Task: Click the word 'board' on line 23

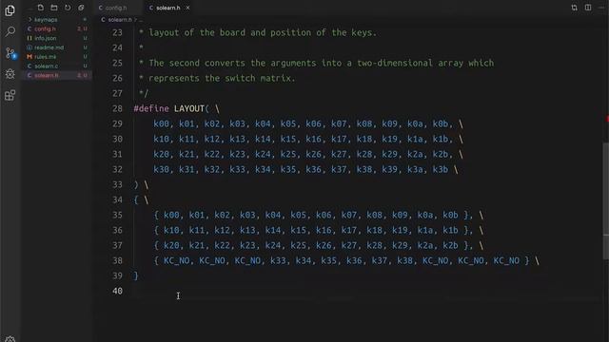Action: point(232,32)
